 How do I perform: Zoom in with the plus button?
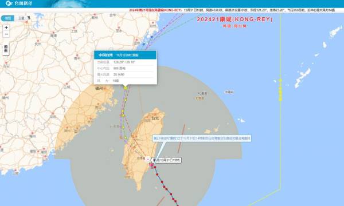(x=6, y=27)
